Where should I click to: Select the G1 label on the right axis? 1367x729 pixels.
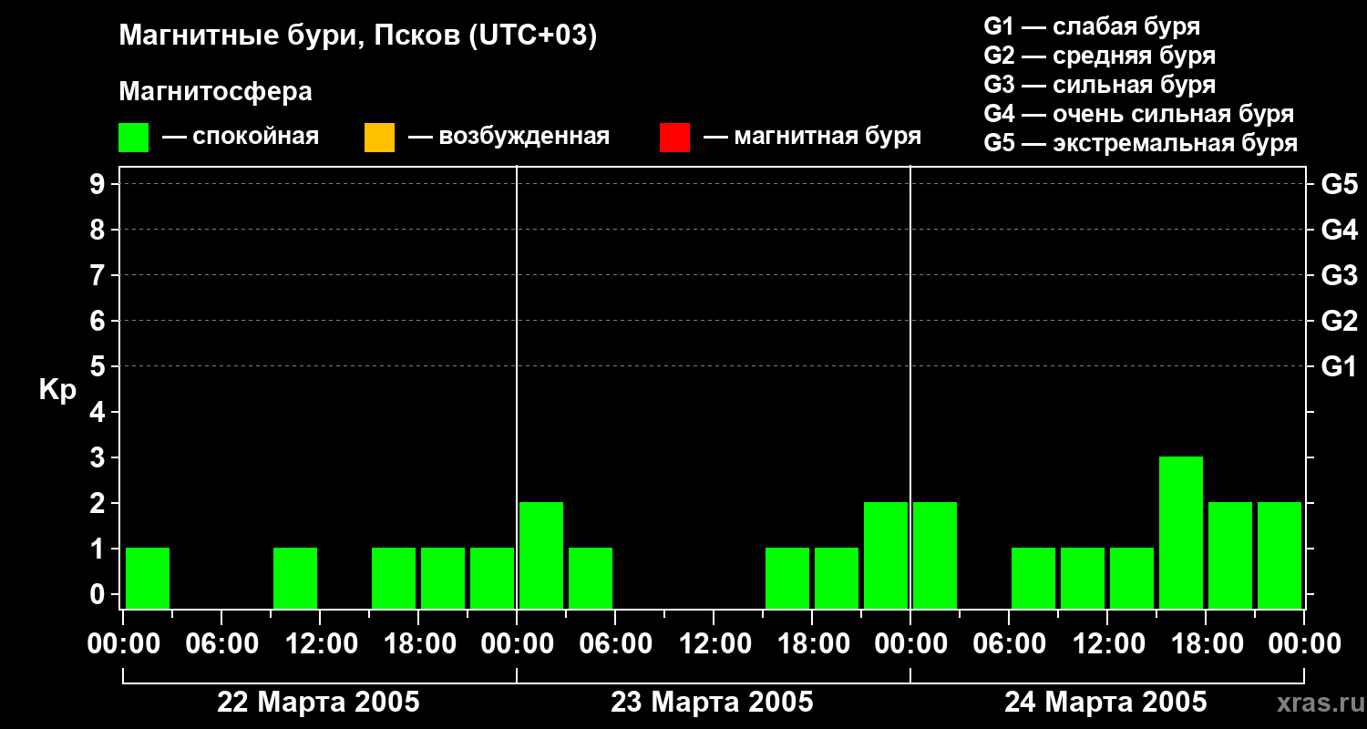(x=1339, y=367)
